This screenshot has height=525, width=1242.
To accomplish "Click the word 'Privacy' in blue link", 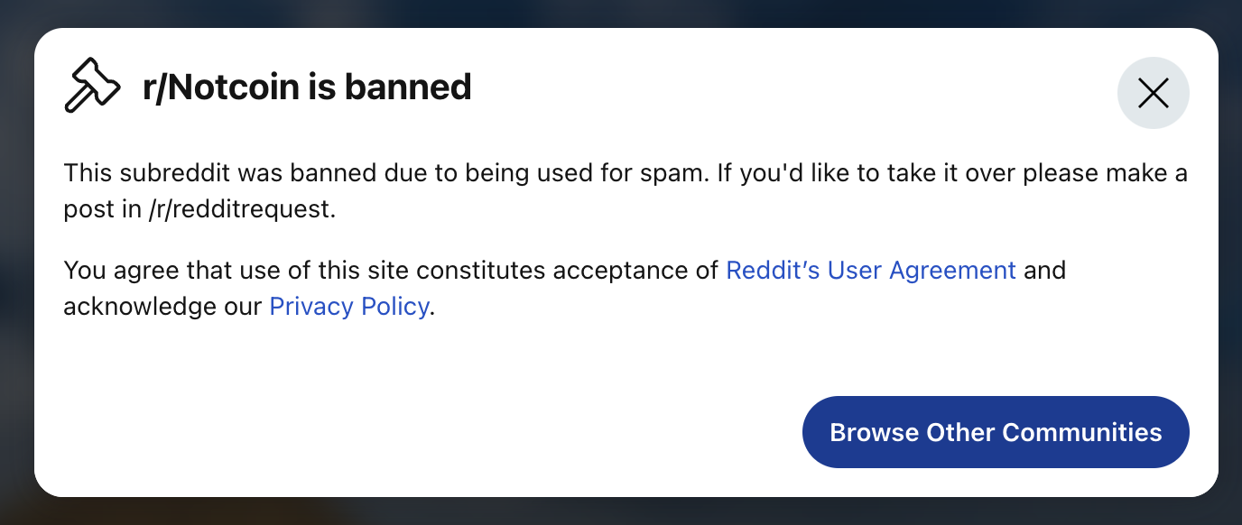I will [311, 307].
